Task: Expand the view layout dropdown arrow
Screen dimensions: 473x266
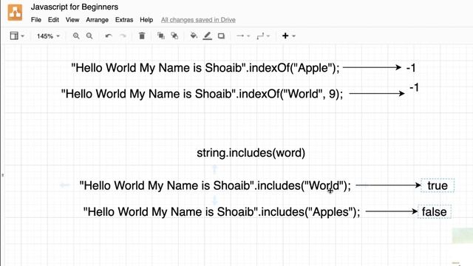Action: click(23, 36)
